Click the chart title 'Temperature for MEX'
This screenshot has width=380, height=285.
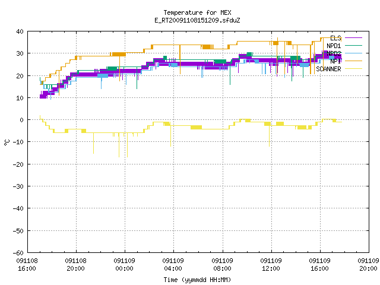197,12
